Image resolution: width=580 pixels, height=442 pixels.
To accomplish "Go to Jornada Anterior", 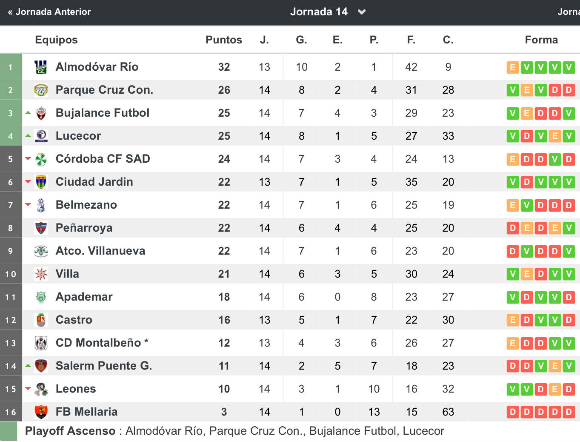I will pyautogui.click(x=49, y=12).
